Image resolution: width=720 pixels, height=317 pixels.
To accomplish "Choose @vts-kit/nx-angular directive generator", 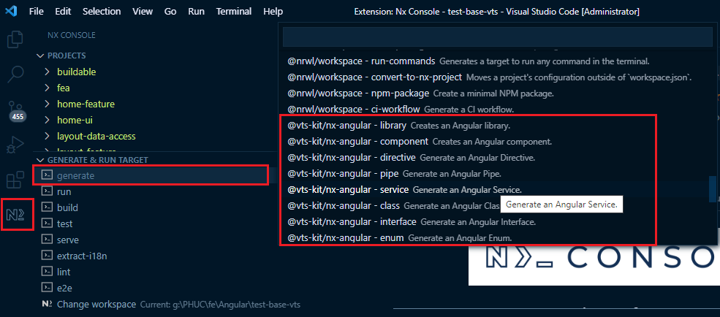I will [x=497, y=157].
